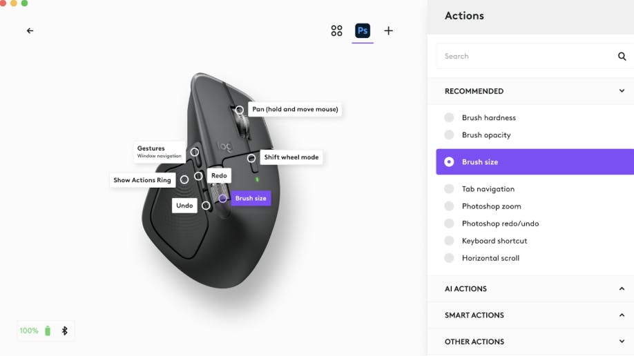Click the Shift wheel mode label
The width and height of the screenshot is (634, 356).
click(x=291, y=157)
